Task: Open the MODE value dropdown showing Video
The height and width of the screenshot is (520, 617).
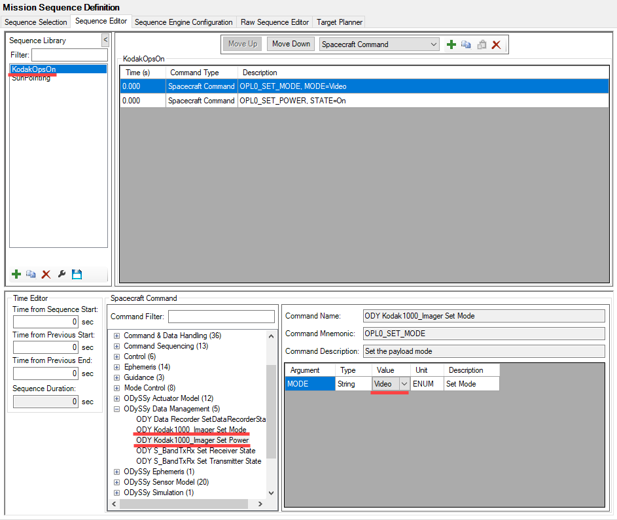Action: click(x=404, y=384)
